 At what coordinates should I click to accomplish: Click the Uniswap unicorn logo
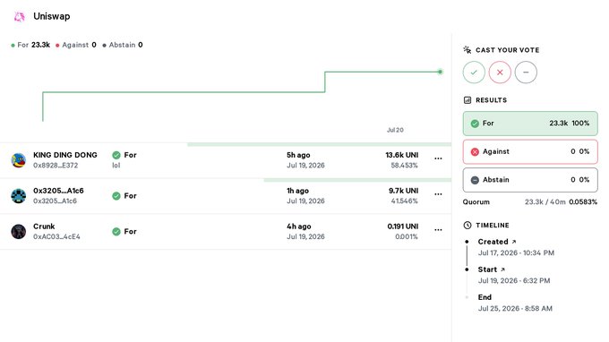tap(19, 17)
